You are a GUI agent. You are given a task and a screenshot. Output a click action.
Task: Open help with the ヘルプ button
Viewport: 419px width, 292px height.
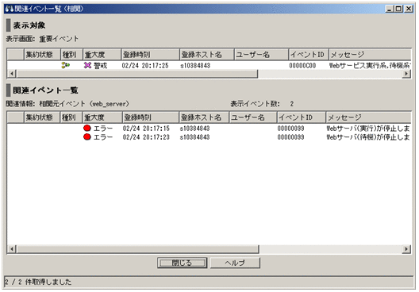[235, 263]
